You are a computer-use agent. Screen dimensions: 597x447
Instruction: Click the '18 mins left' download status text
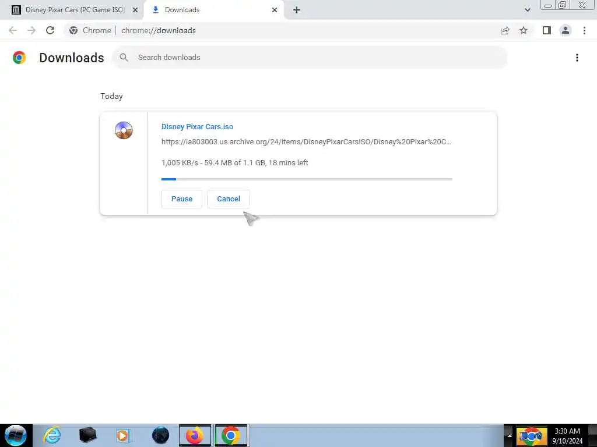[x=288, y=163]
